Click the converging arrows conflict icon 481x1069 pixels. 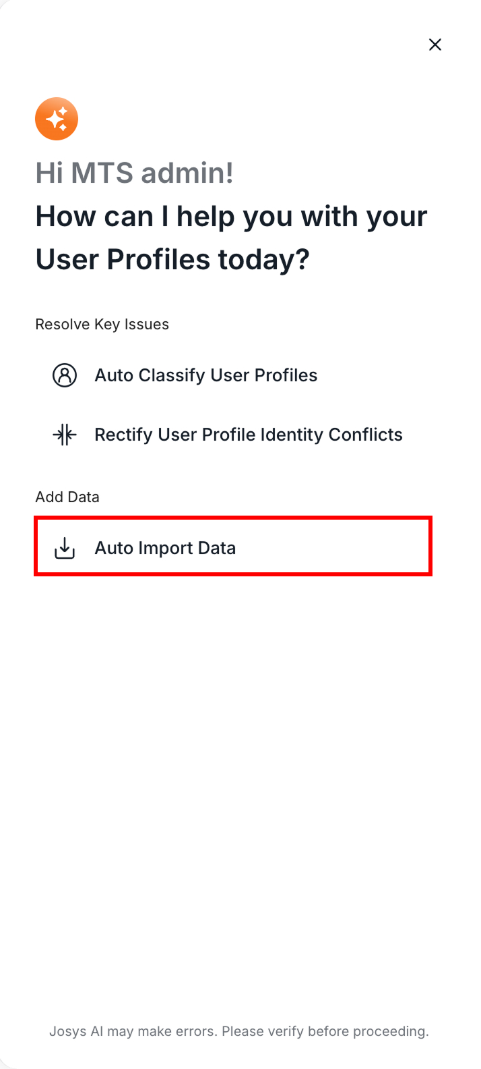65,435
